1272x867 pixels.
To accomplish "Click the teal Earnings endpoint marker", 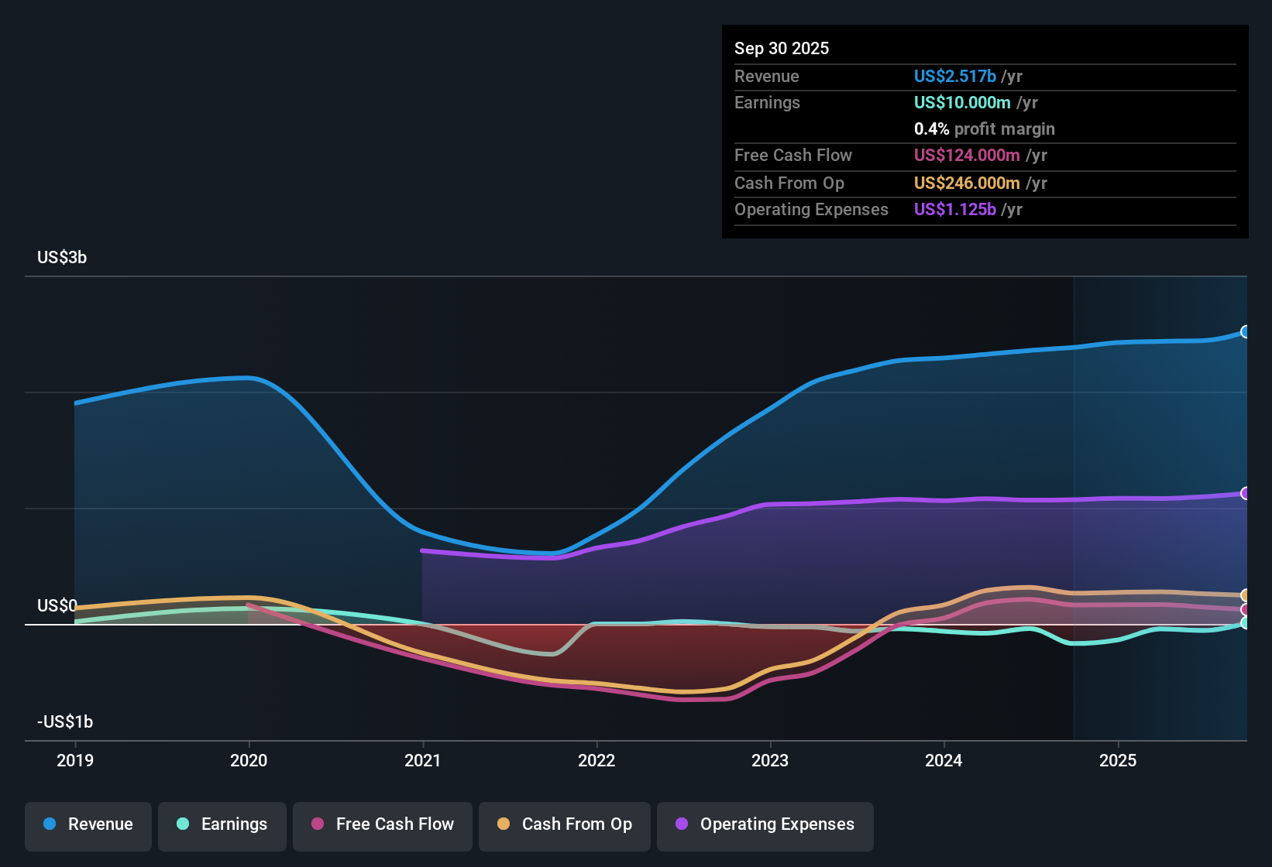I will click(x=1246, y=623).
